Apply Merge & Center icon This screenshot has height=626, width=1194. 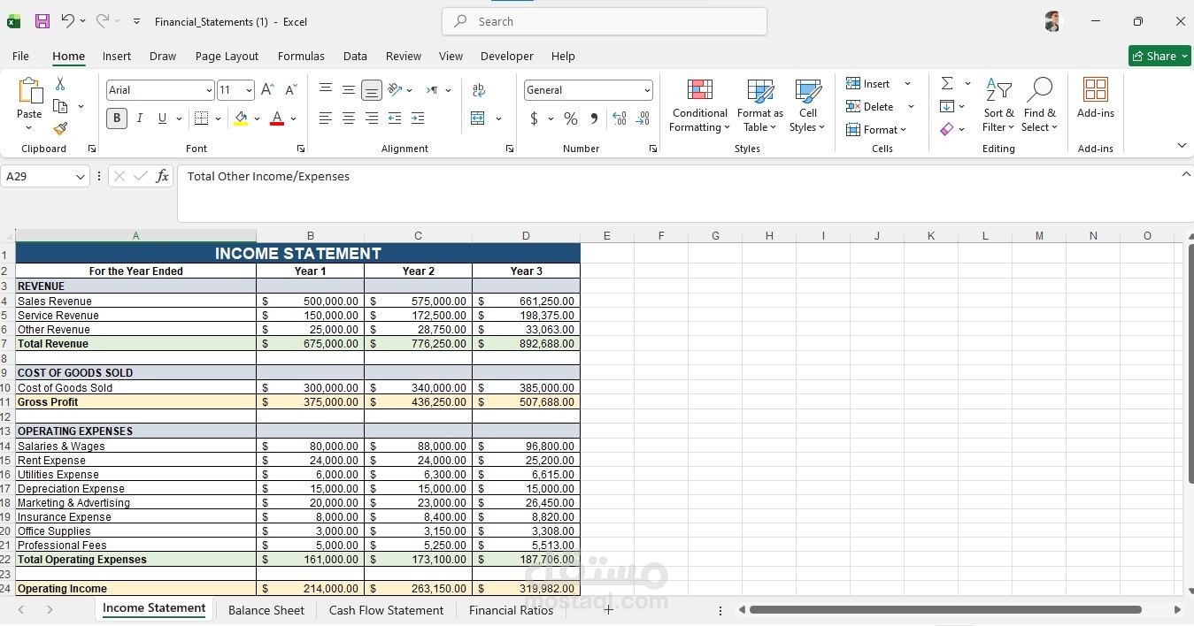(478, 118)
